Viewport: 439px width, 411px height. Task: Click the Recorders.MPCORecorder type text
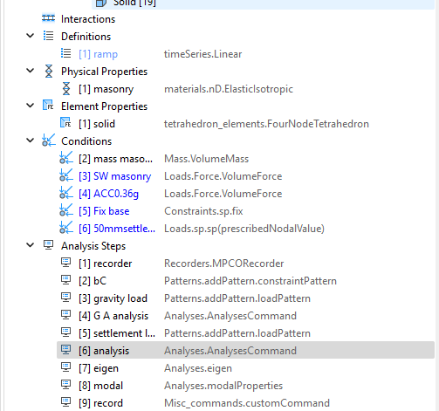coord(223,264)
